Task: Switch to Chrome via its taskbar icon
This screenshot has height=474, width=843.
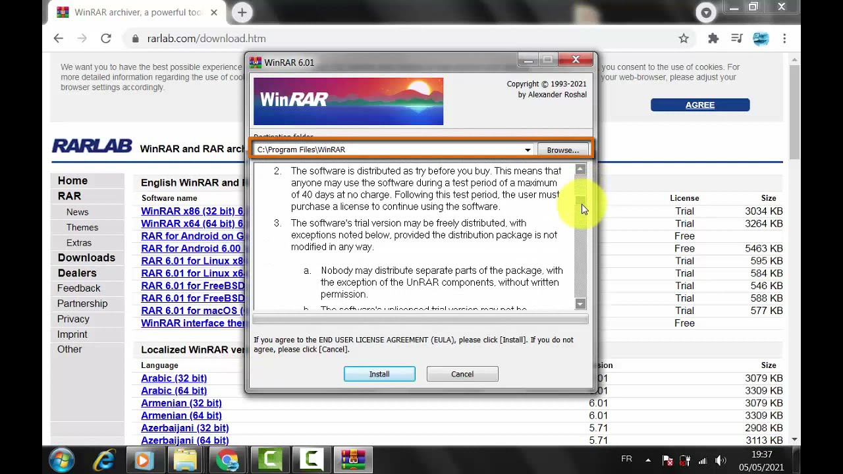Action: click(x=228, y=460)
